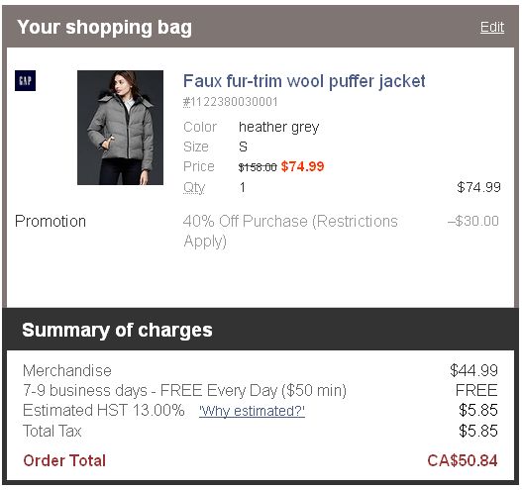Click the Estimated HST 13.00% label
Viewport: 522px width, 490px height.
click(x=104, y=410)
